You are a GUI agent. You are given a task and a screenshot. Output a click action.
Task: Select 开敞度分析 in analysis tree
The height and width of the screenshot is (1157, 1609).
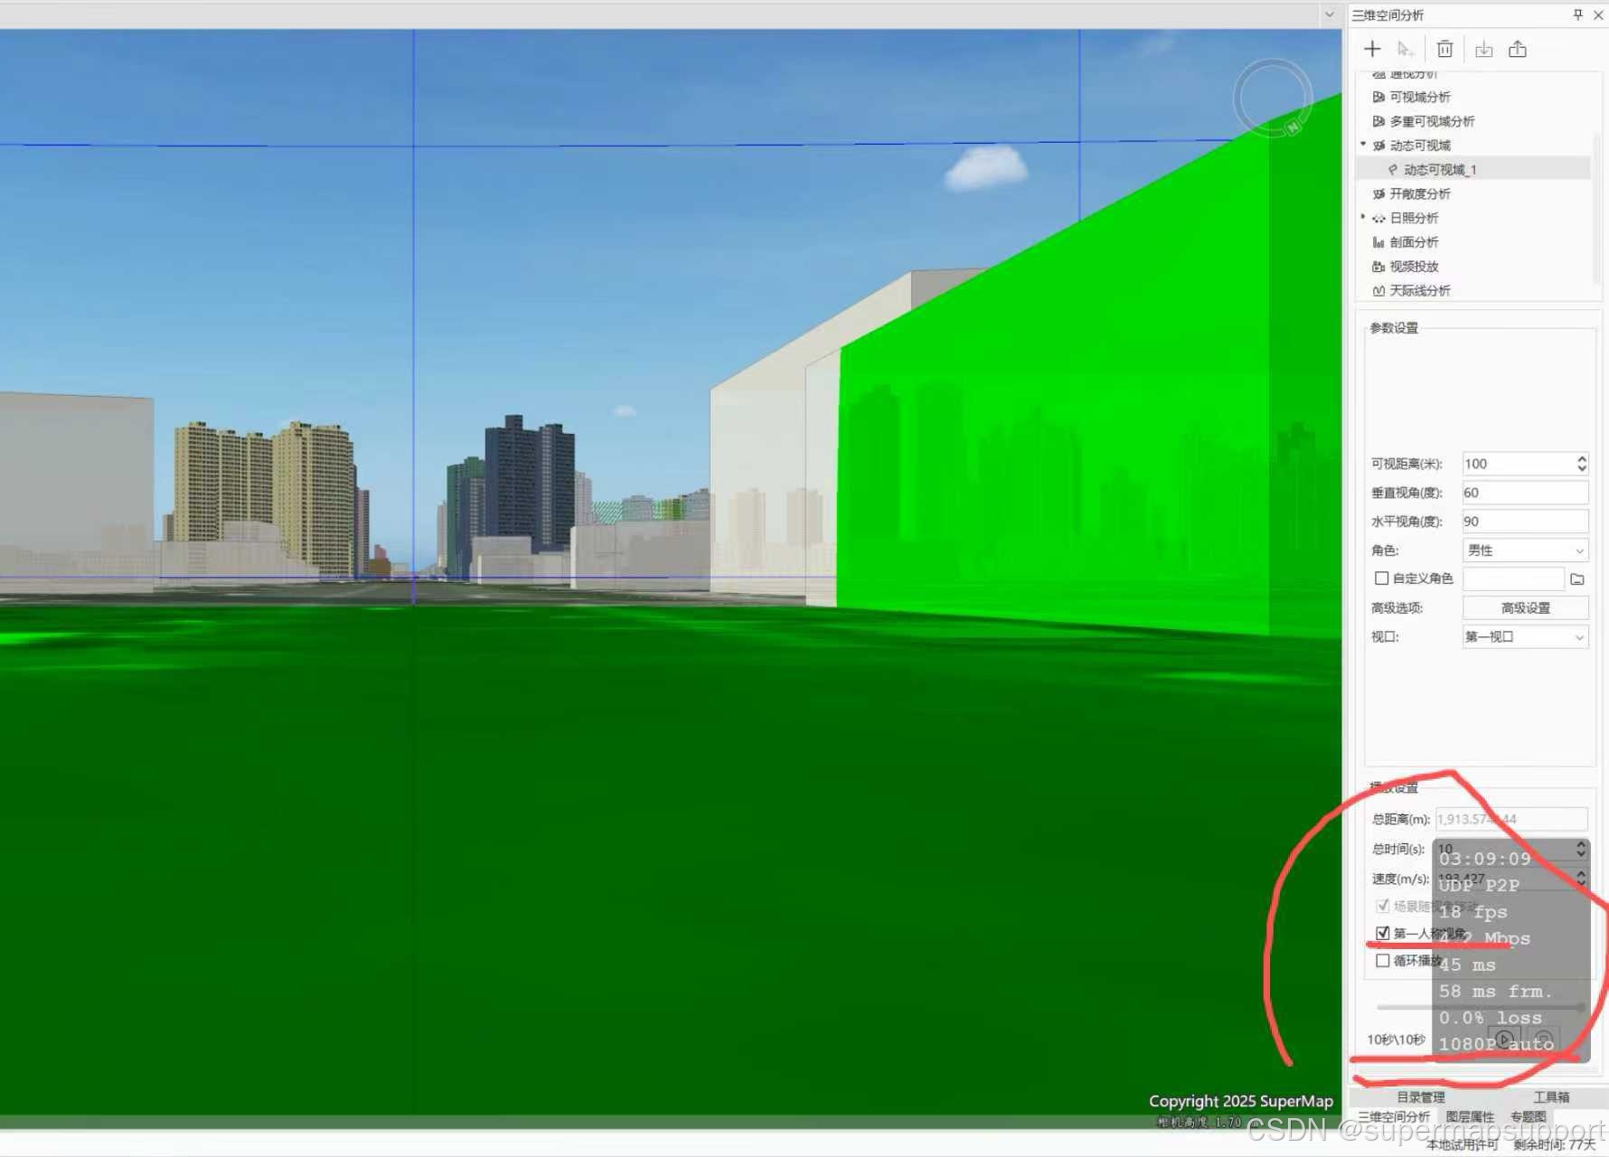point(1420,193)
